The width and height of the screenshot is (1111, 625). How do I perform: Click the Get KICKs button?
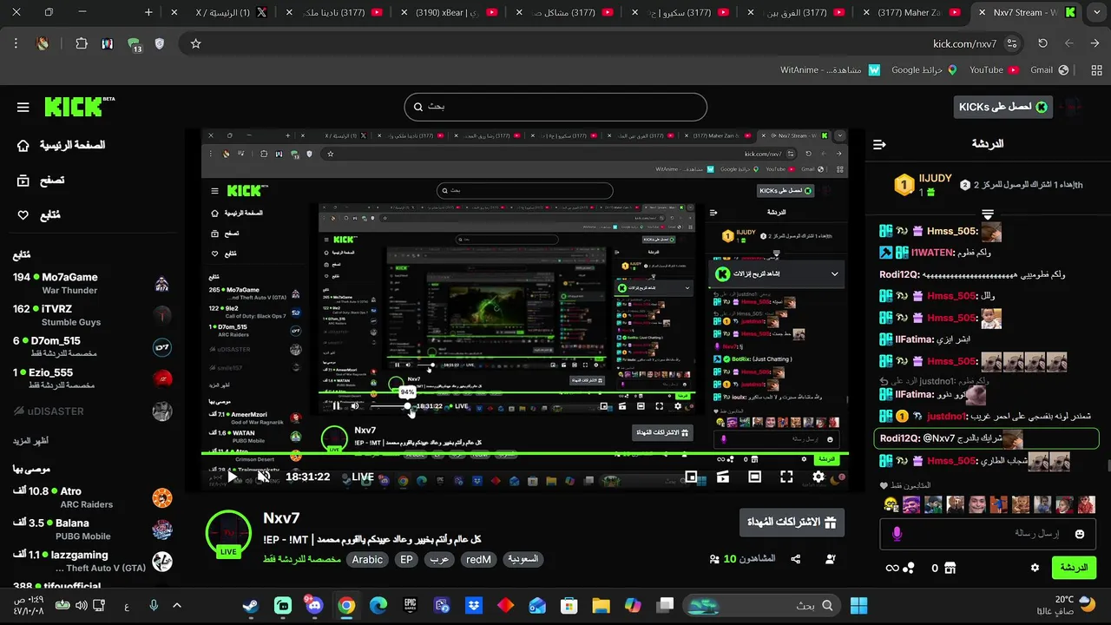click(1003, 107)
